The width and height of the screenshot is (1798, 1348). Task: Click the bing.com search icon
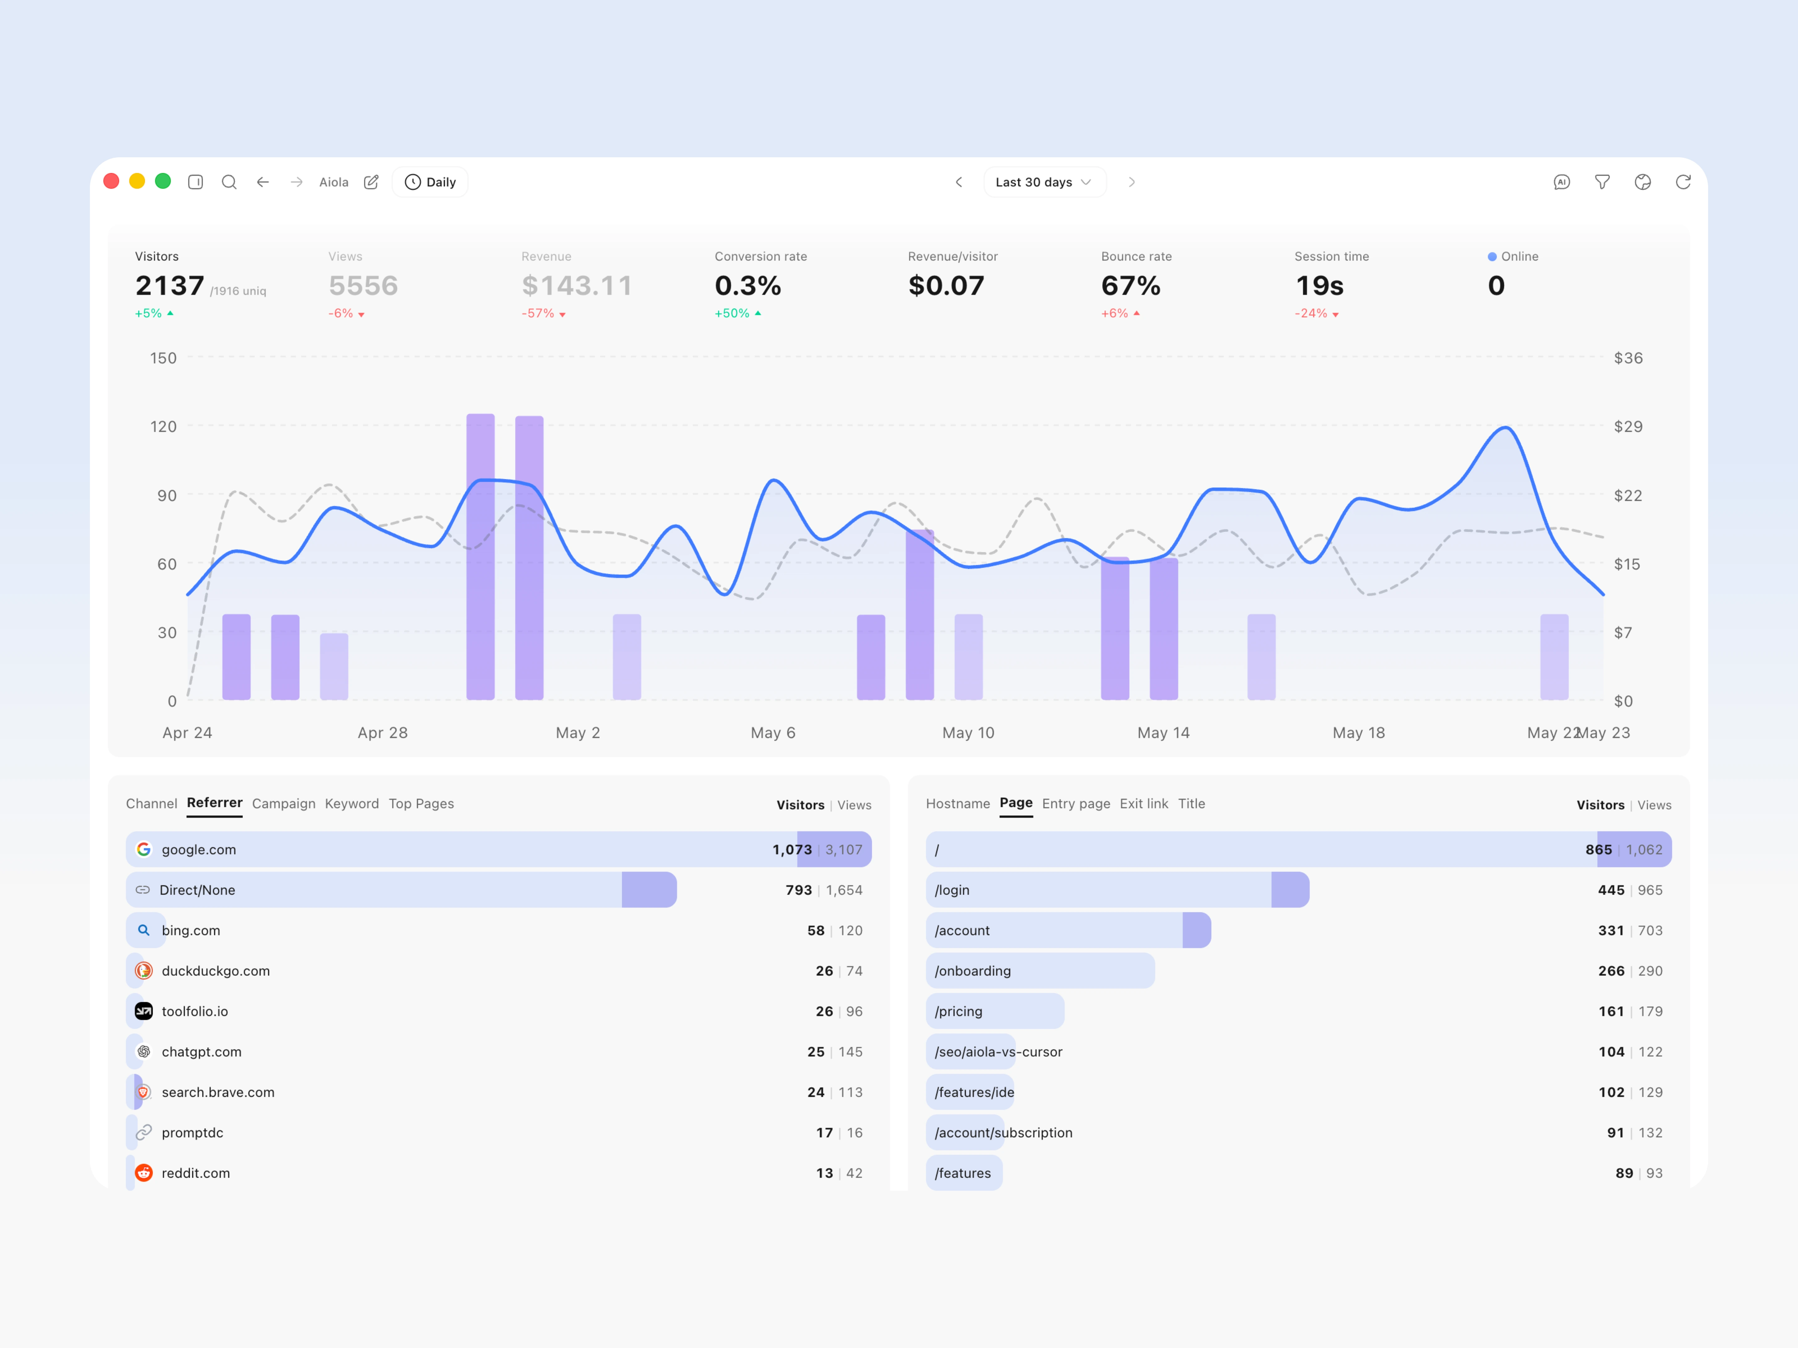(144, 930)
